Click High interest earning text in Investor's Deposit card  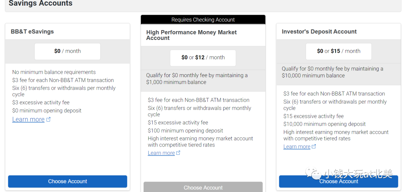(336, 135)
